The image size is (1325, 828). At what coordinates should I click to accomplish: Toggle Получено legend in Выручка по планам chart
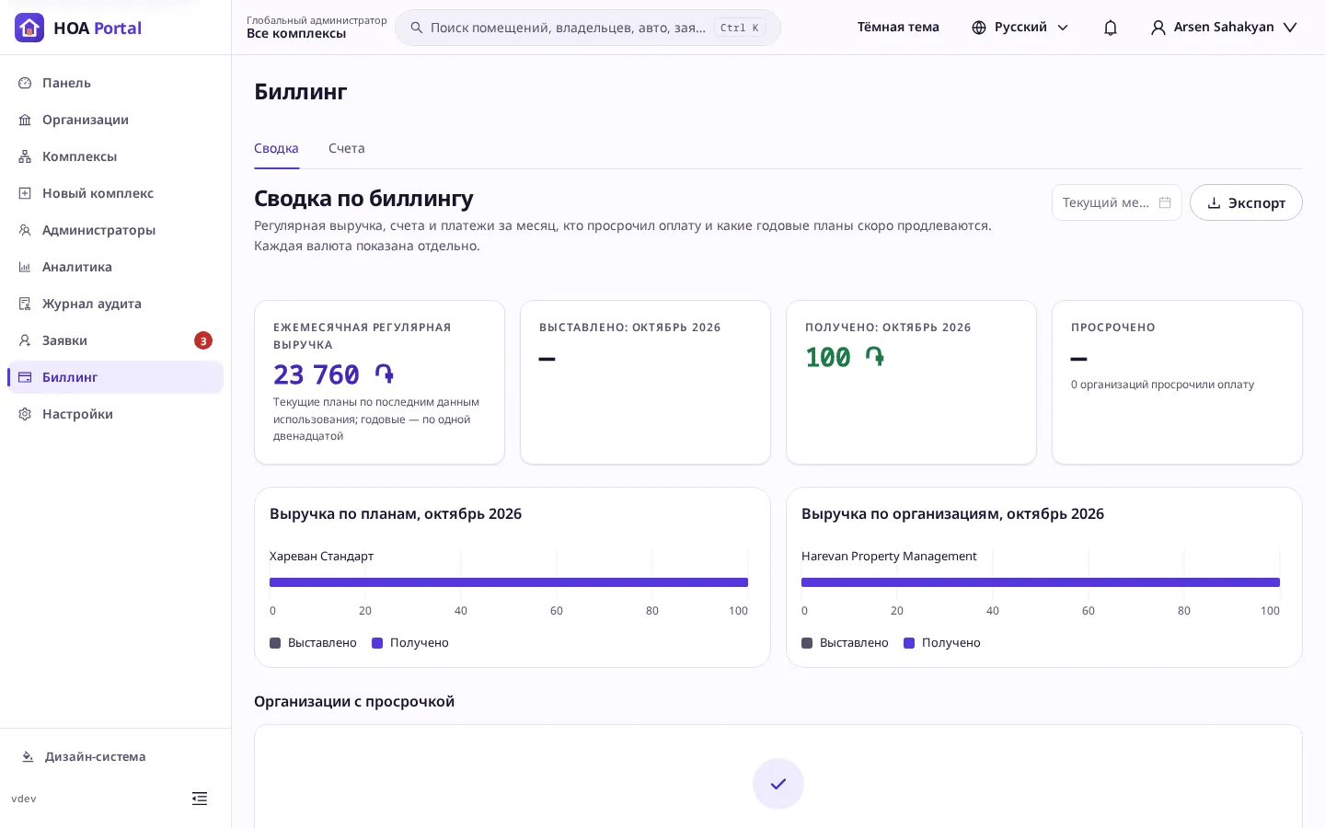(x=410, y=643)
